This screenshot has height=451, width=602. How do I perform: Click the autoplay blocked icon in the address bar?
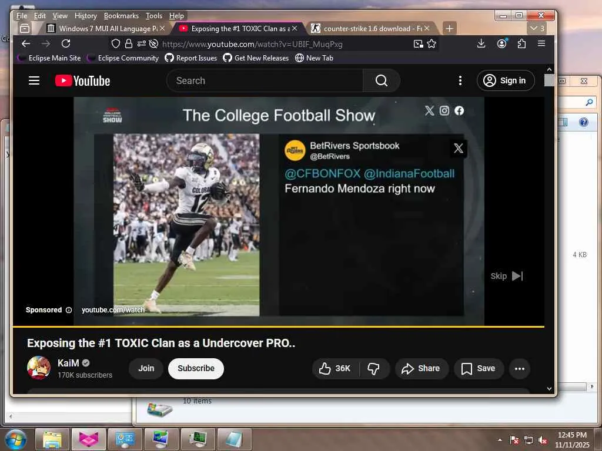[153, 43]
